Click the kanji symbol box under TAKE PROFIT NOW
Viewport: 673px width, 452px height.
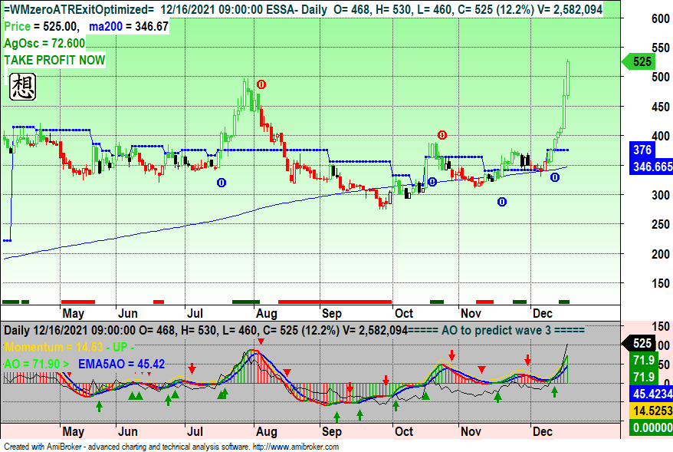pyautogui.click(x=23, y=87)
